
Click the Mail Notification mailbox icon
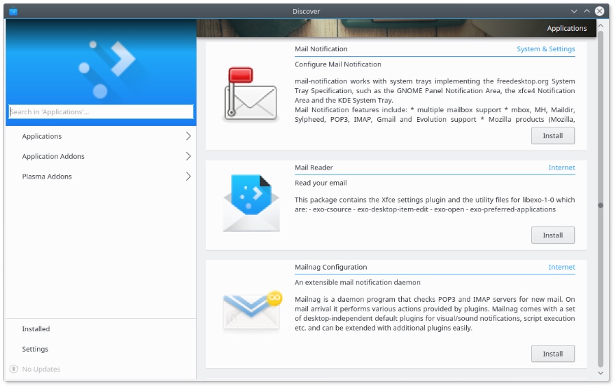tap(251, 94)
